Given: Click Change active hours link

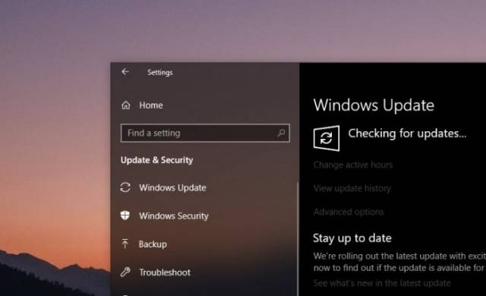Looking at the screenshot, I should coord(353,165).
